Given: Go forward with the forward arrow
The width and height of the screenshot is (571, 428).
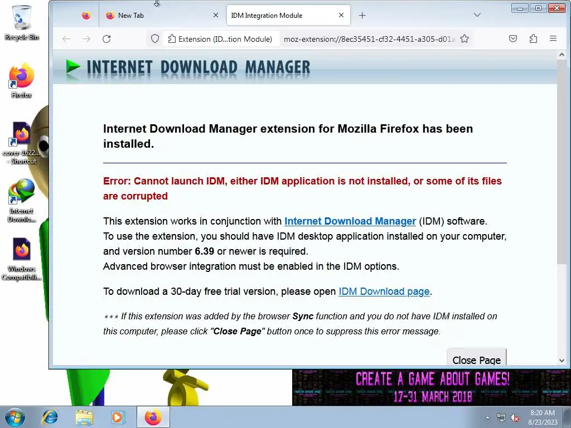Looking at the screenshot, I should pos(86,38).
